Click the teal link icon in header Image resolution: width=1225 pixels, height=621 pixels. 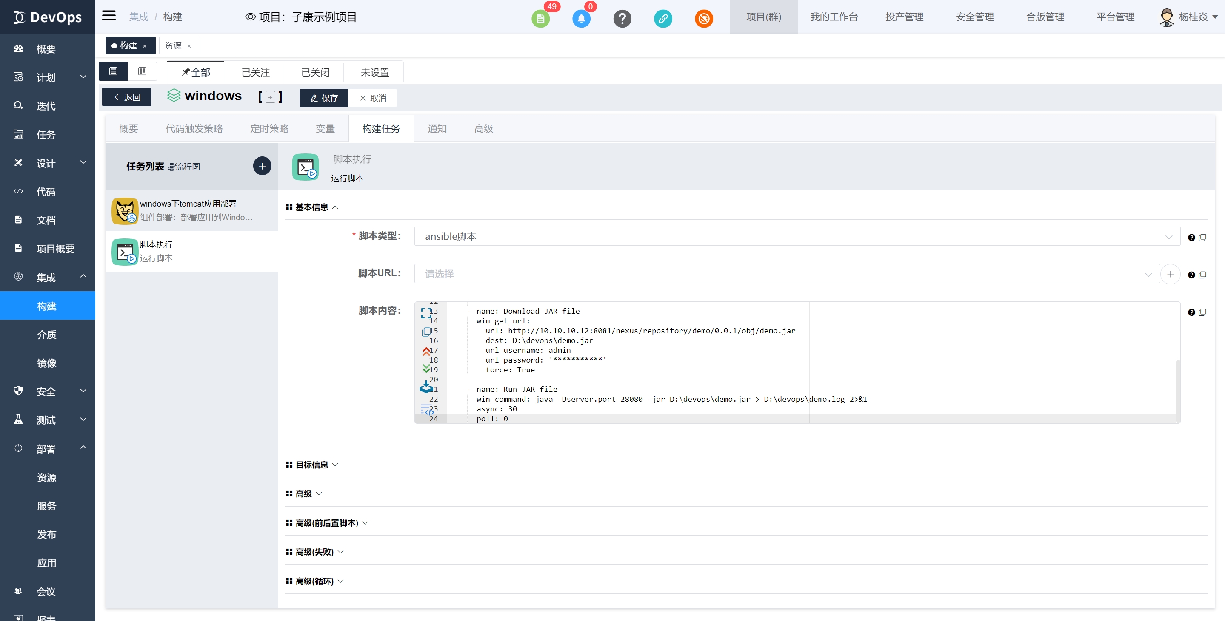662,19
